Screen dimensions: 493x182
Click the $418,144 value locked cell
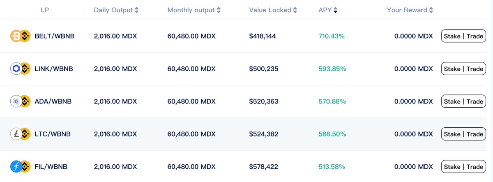point(263,36)
